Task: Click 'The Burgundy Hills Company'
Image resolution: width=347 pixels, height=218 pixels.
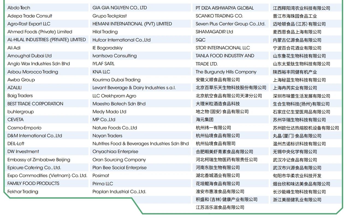Action: pyautogui.click(x=226, y=72)
